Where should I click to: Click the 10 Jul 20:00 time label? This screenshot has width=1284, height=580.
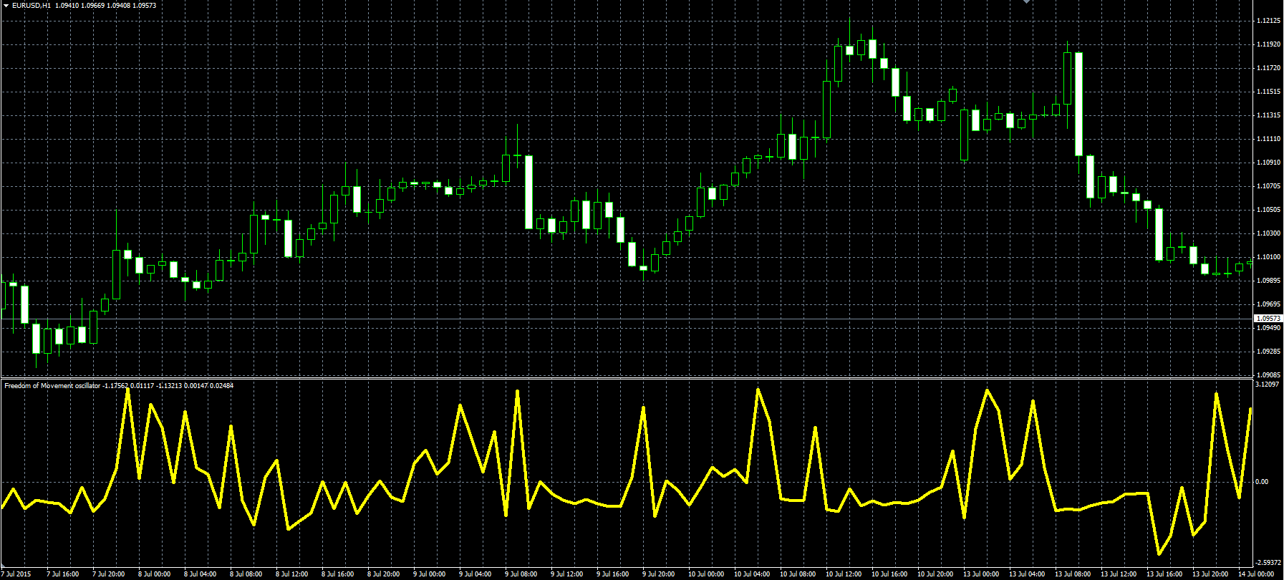pos(936,574)
